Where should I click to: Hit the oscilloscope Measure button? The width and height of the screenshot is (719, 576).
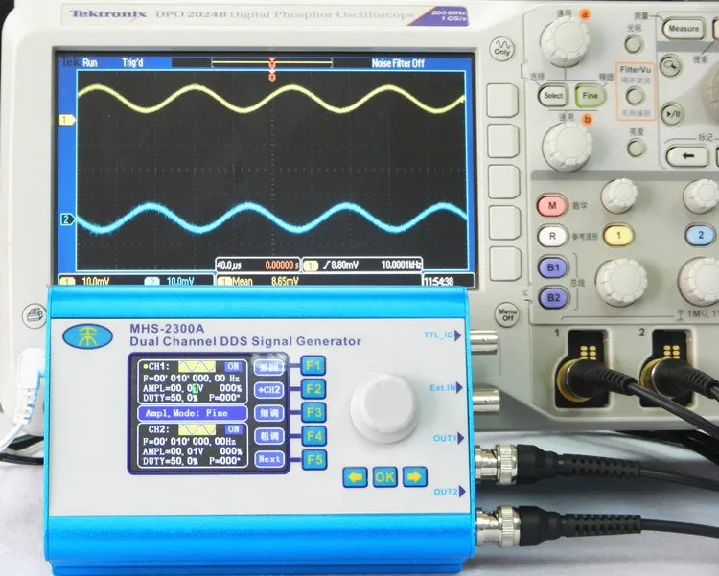684,29
